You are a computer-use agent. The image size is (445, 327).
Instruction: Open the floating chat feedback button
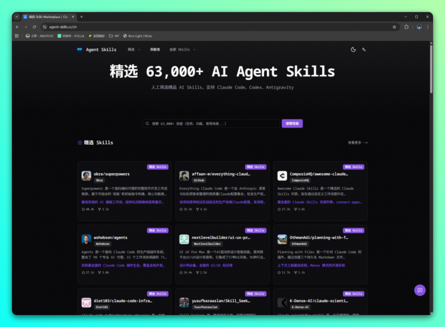419,290
